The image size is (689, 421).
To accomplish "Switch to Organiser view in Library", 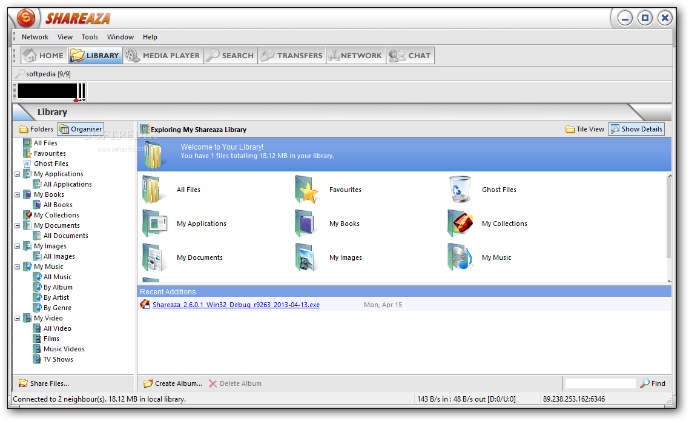I will tap(81, 129).
